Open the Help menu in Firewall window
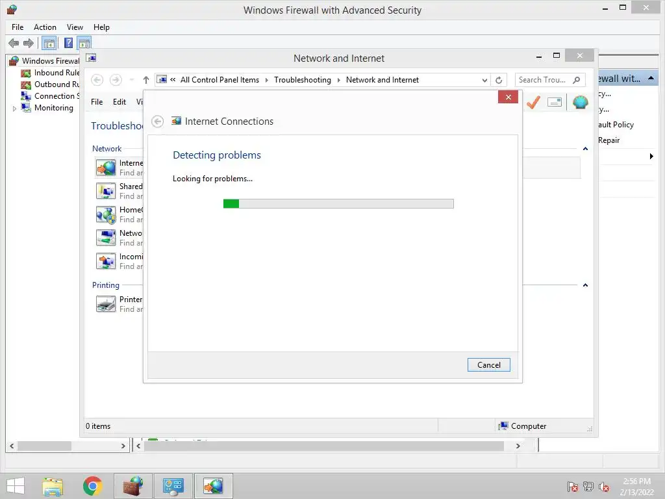This screenshot has height=499, width=665. coord(101,27)
